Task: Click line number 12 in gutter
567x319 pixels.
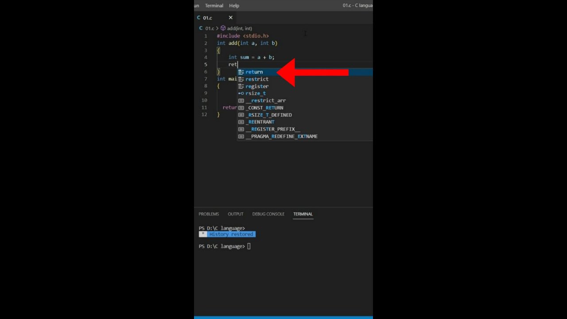Action: point(204,114)
